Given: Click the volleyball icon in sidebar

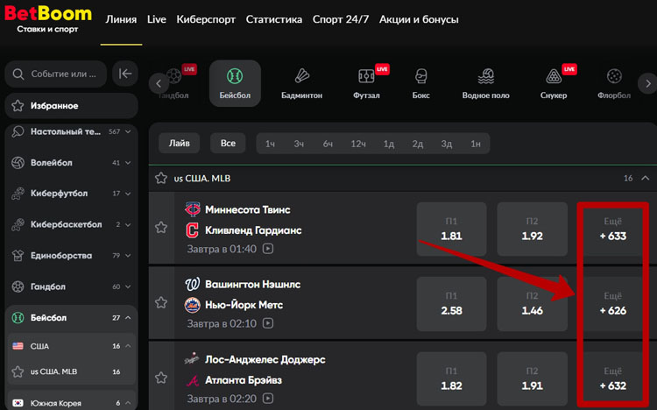Looking at the screenshot, I should pyautogui.click(x=18, y=163).
